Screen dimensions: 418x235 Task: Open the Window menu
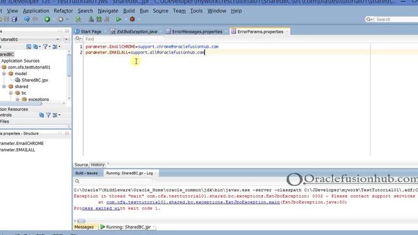217,11
